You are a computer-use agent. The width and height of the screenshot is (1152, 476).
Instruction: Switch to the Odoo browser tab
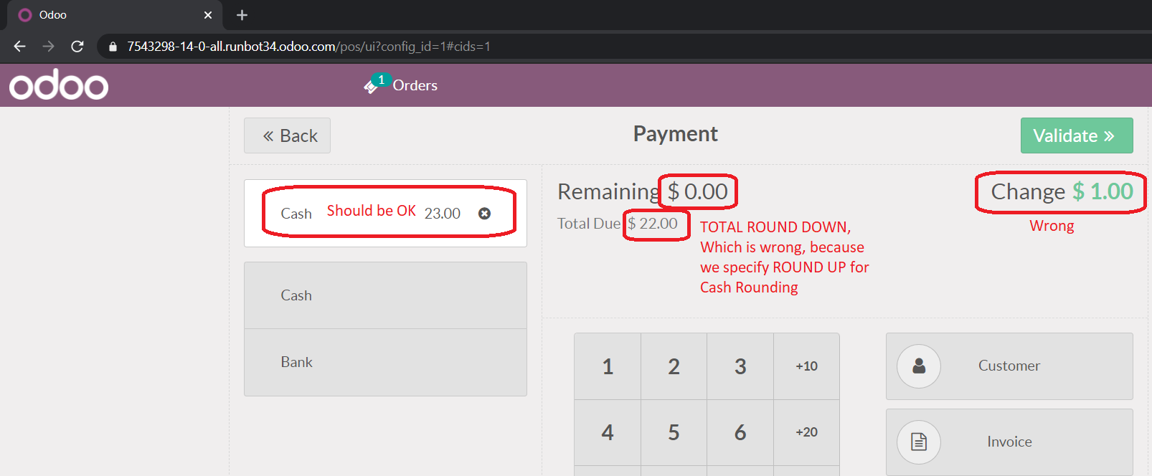(x=108, y=14)
